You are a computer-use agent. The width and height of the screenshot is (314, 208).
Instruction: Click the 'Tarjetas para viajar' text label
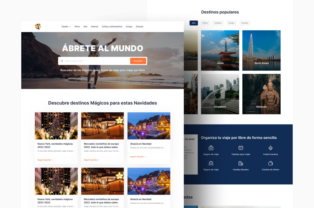pos(241,154)
